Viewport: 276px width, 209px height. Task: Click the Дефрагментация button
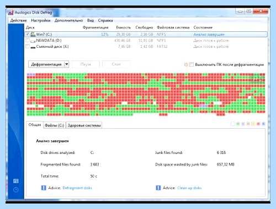tap(46, 64)
